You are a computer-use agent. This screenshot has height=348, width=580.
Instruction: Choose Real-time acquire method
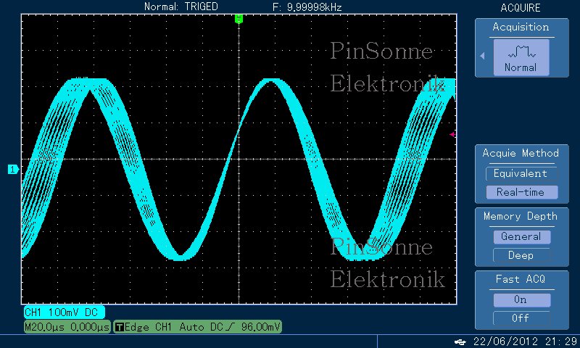[x=521, y=192]
